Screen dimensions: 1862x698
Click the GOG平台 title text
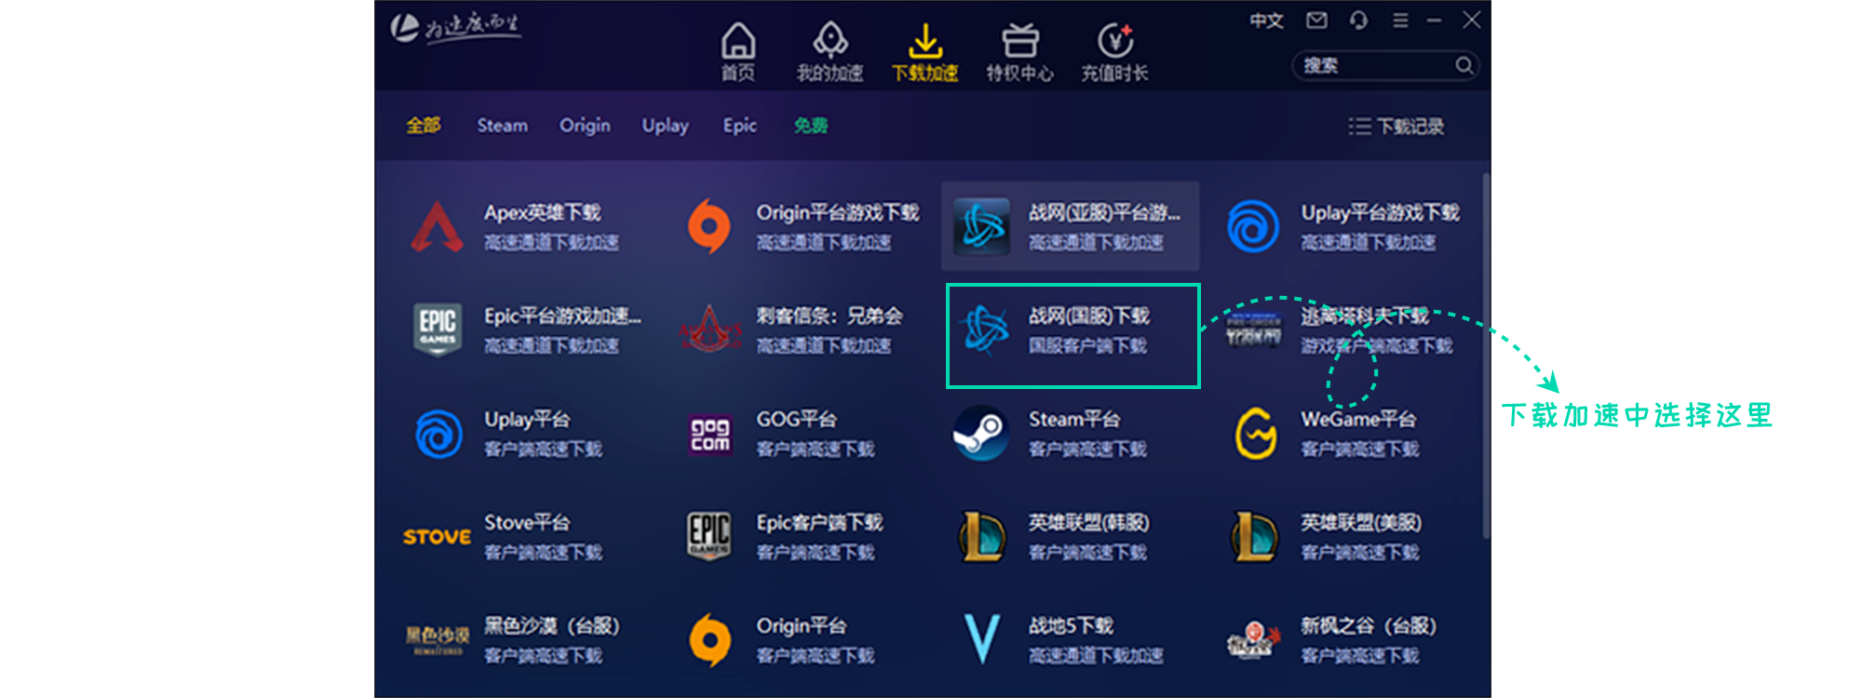[796, 420]
